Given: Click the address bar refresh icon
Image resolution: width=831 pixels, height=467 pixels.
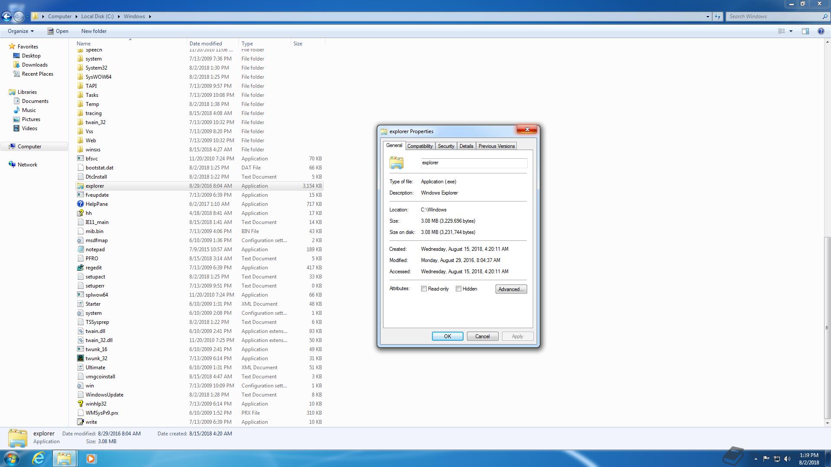Looking at the screenshot, I should coord(718,16).
